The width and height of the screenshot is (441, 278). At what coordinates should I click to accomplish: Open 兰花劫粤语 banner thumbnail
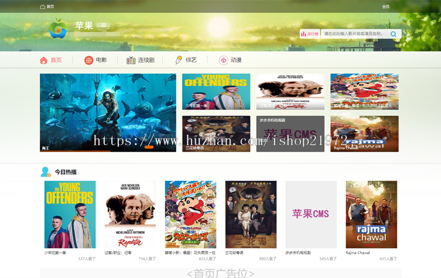(216, 133)
